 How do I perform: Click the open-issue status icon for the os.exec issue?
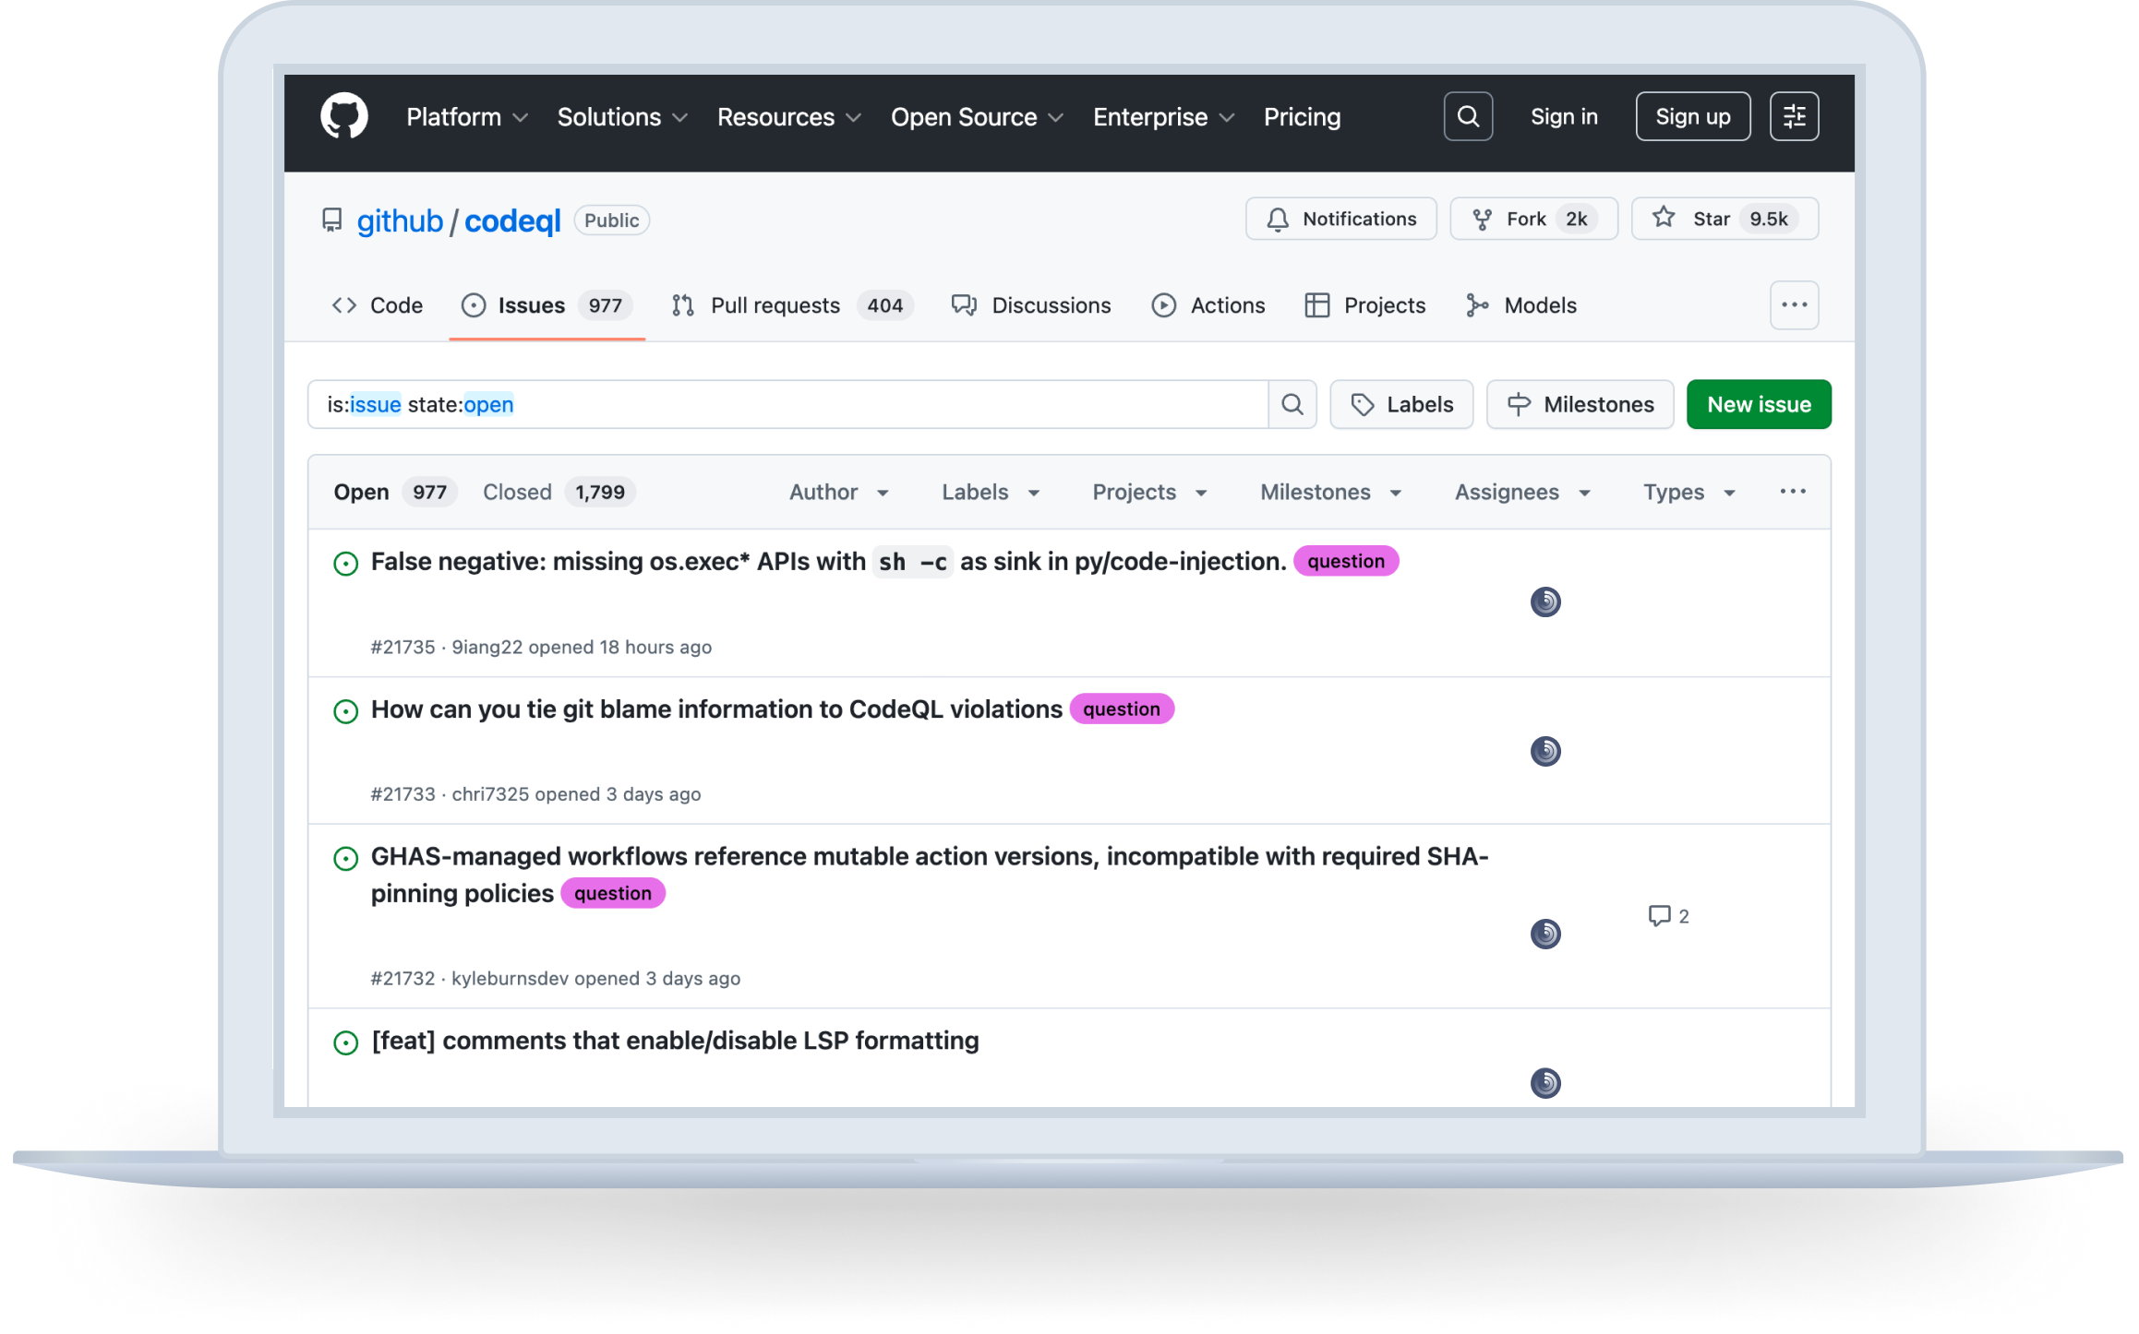pyautogui.click(x=345, y=563)
